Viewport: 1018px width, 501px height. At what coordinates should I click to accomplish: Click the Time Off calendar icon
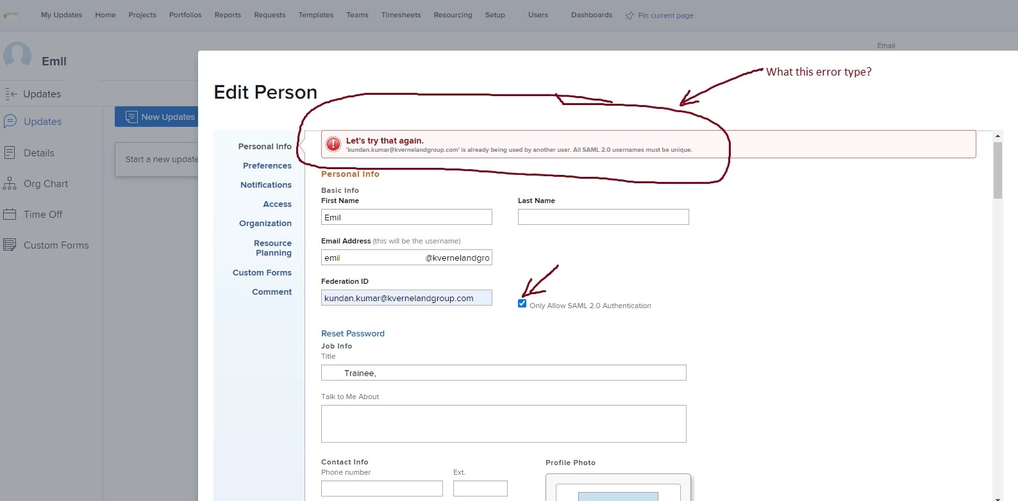[10, 214]
